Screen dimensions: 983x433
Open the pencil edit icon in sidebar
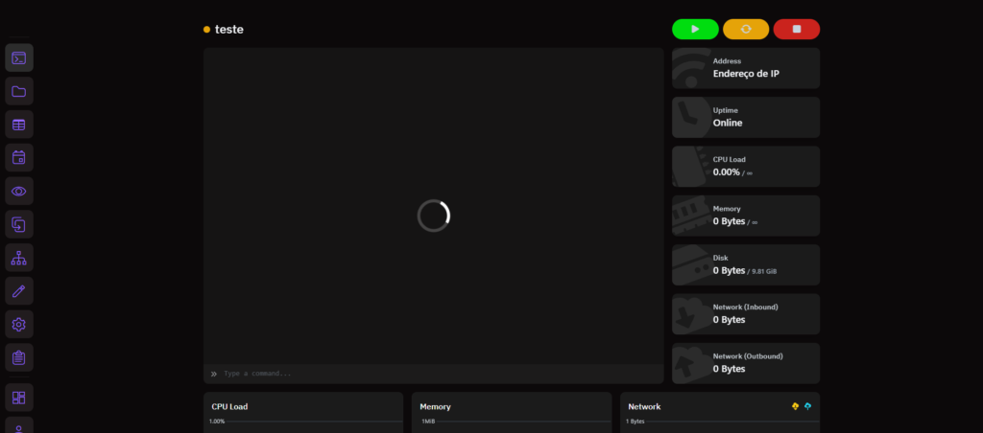click(19, 291)
